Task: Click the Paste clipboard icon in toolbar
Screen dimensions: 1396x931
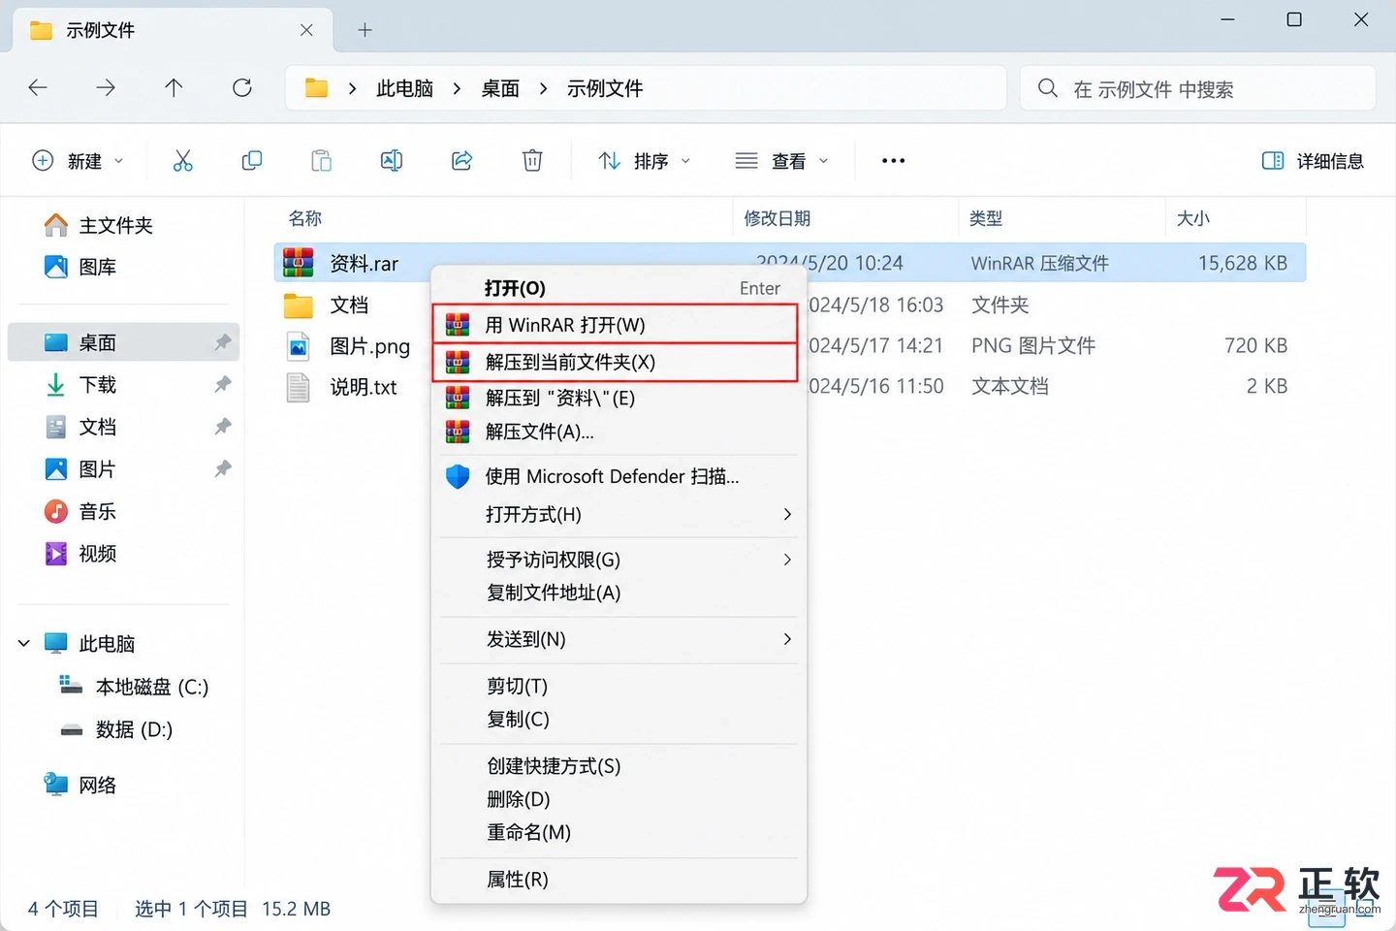Action: [322, 161]
